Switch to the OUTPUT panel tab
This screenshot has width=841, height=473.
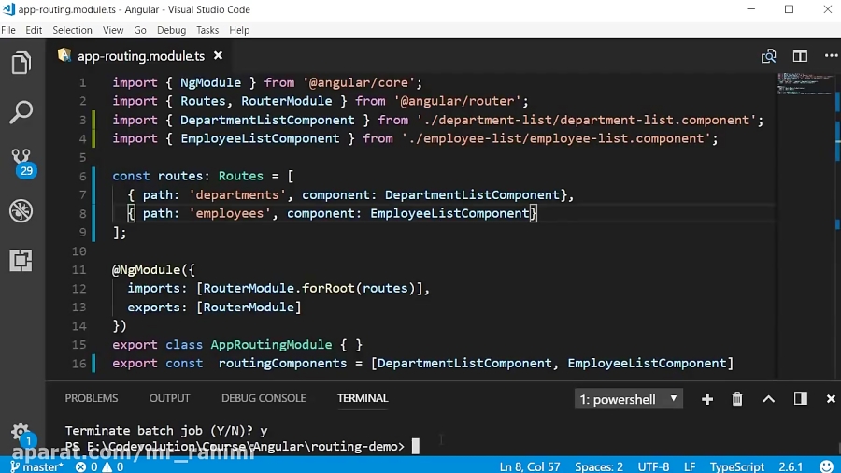tap(169, 398)
